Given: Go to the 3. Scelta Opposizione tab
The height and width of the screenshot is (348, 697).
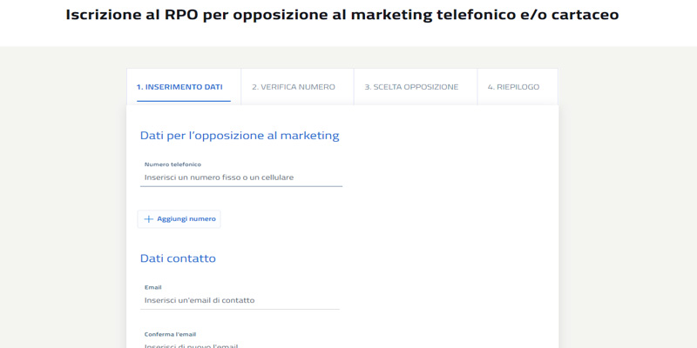Looking at the screenshot, I should pos(411,87).
